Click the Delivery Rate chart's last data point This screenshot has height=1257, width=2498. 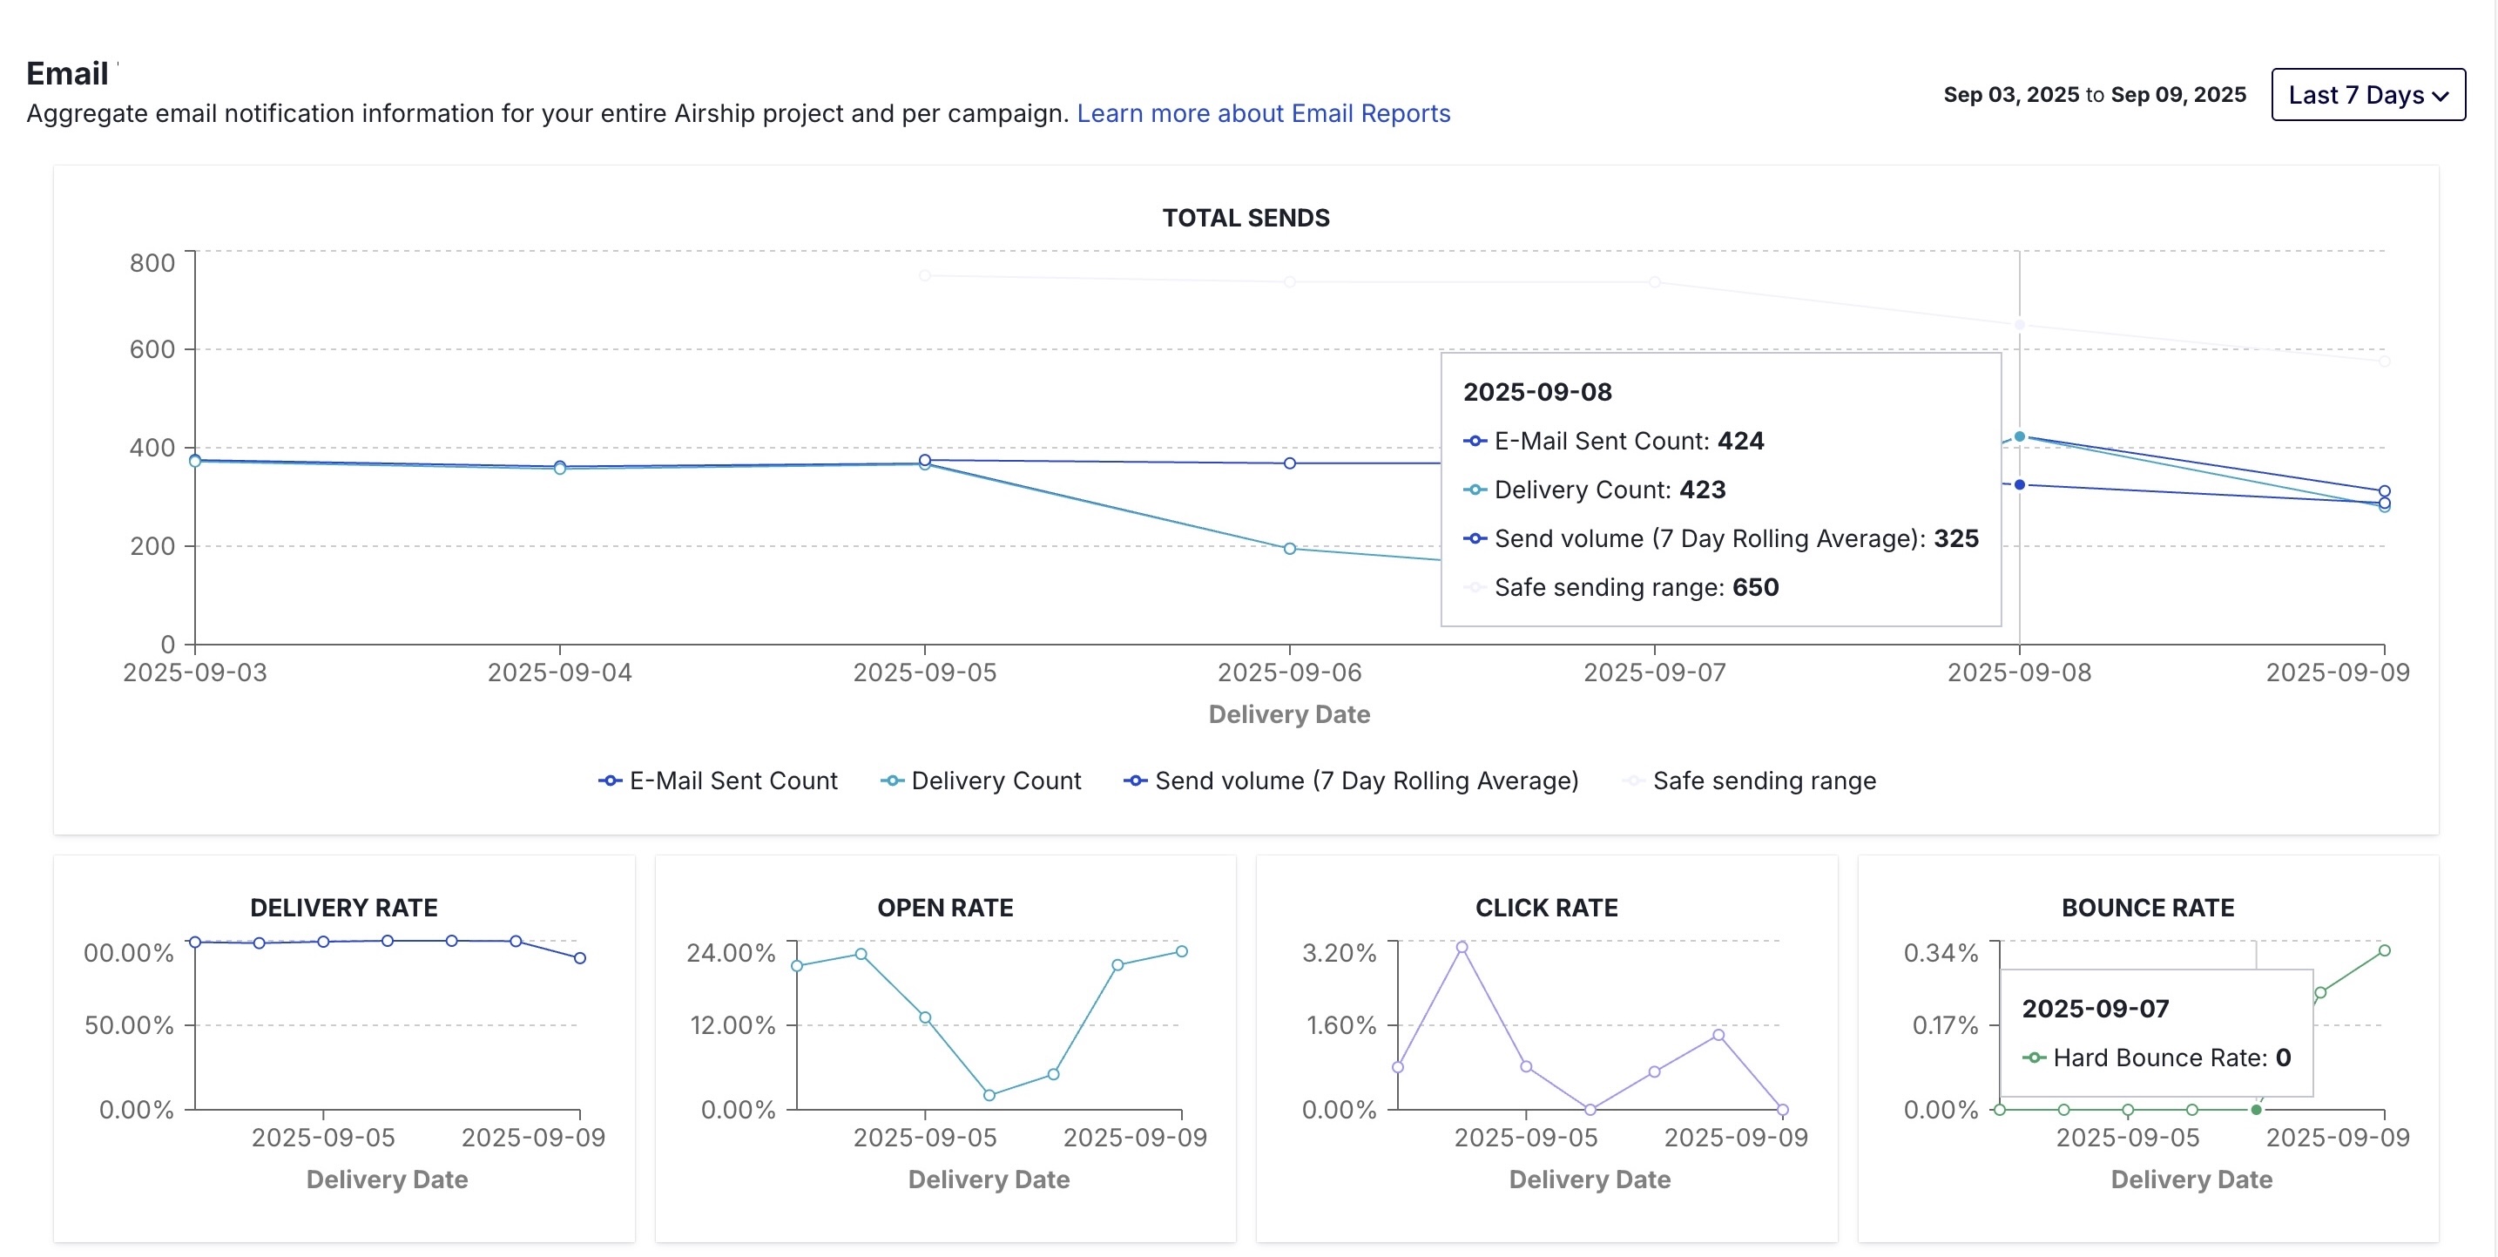pos(580,958)
